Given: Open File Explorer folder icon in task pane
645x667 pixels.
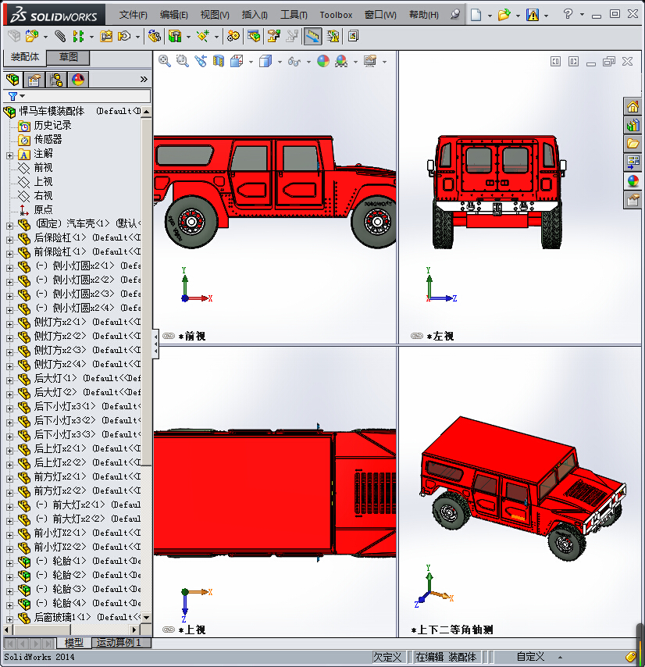Looking at the screenshot, I should [633, 144].
